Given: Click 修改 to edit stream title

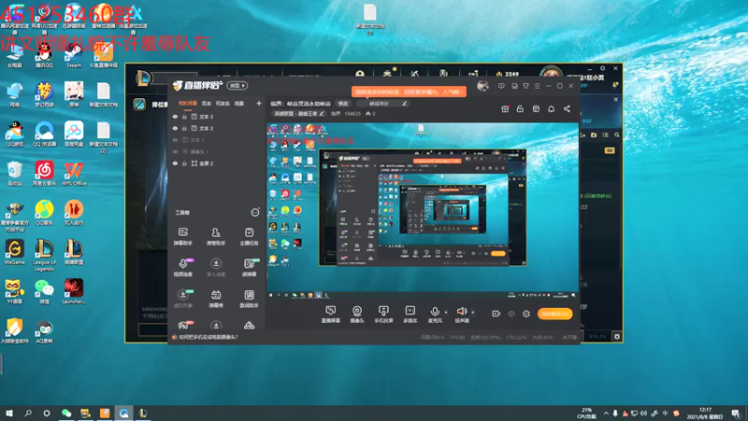Looking at the screenshot, I should tap(343, 104).
